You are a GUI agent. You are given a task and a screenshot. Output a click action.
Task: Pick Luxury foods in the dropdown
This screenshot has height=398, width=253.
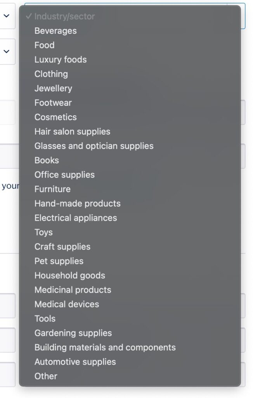pos(61,59)
